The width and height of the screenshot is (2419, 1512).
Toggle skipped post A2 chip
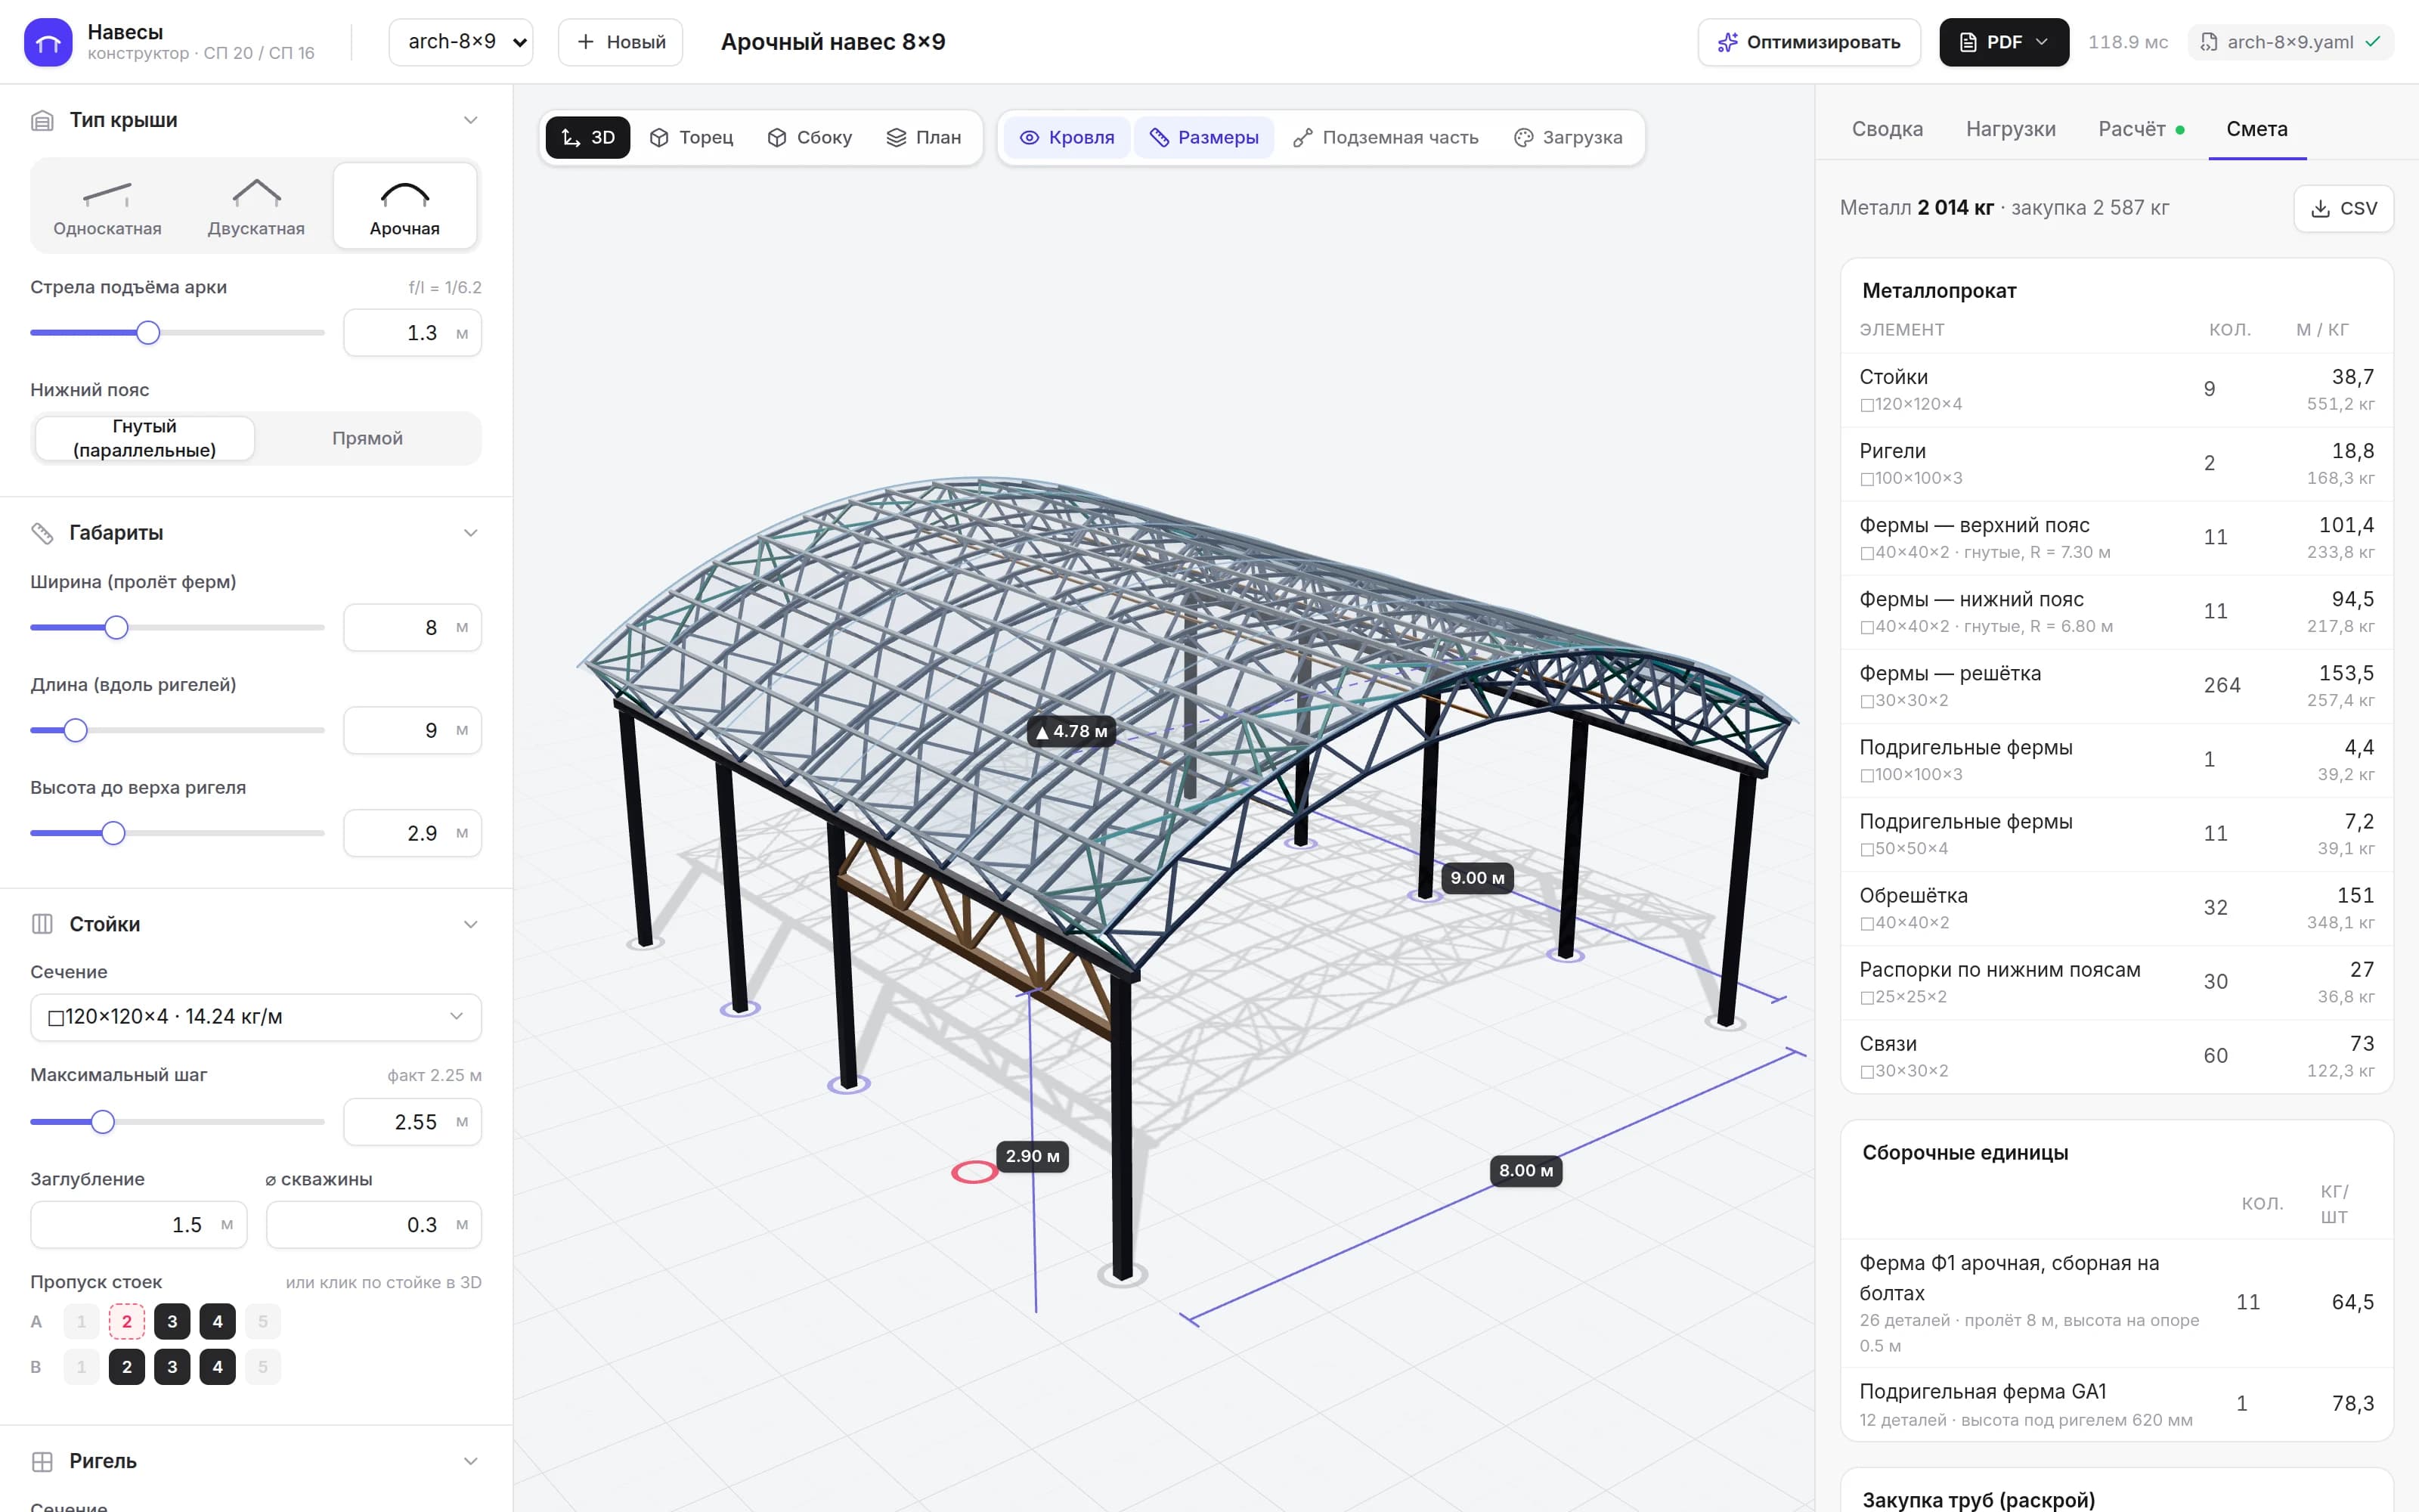127,1321
